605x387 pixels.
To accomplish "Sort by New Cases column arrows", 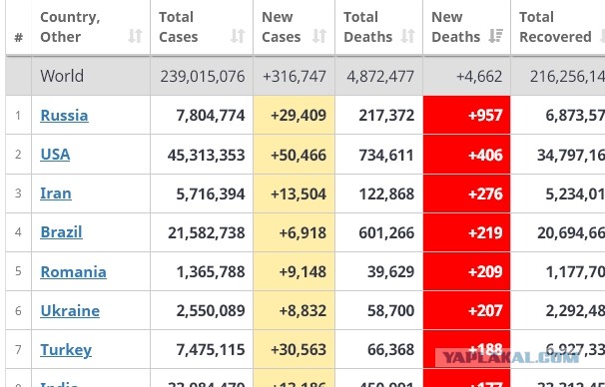I will click(x=319, y=36).
